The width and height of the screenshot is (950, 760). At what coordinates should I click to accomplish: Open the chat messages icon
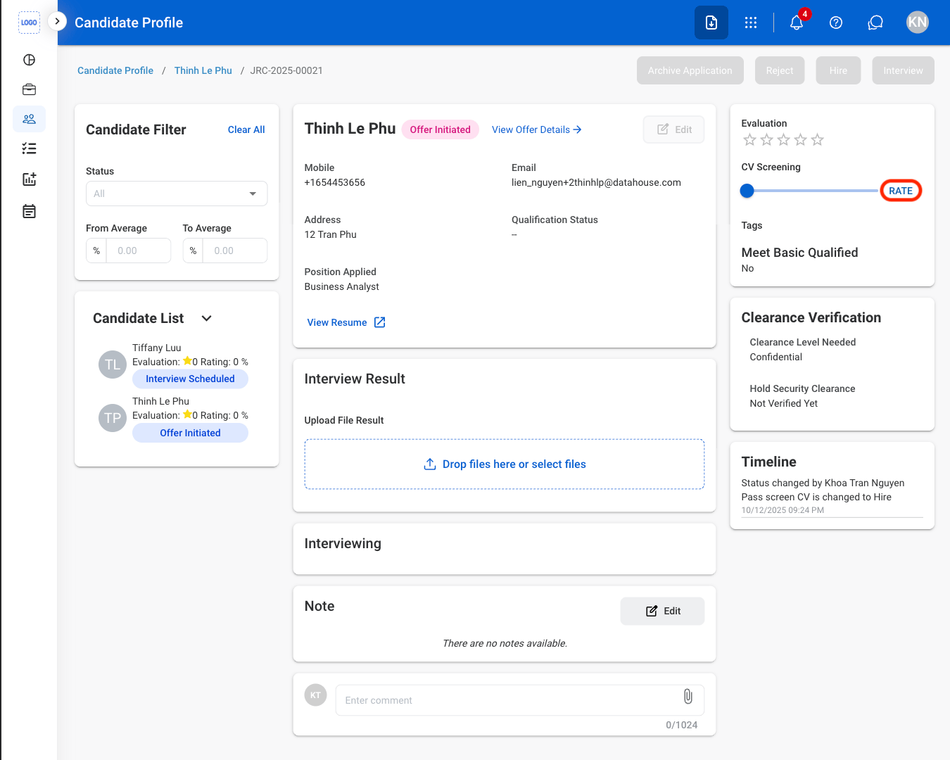click(875, 23)
